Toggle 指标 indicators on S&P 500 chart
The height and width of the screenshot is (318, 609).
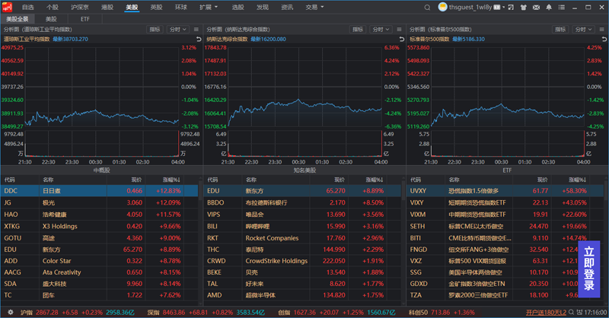click(x=560, y=30)
